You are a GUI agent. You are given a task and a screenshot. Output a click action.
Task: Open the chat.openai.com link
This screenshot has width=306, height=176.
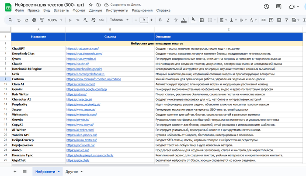[x=83, y=48]
